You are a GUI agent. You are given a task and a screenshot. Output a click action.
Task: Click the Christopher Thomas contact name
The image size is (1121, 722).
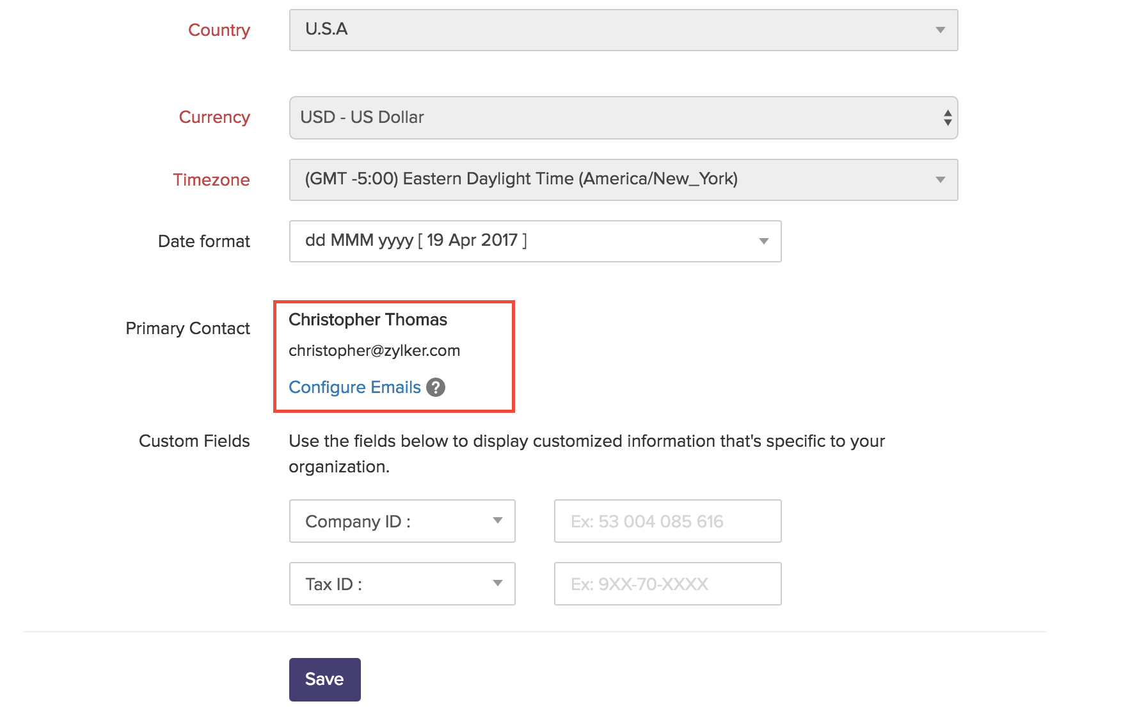[368, 319]
